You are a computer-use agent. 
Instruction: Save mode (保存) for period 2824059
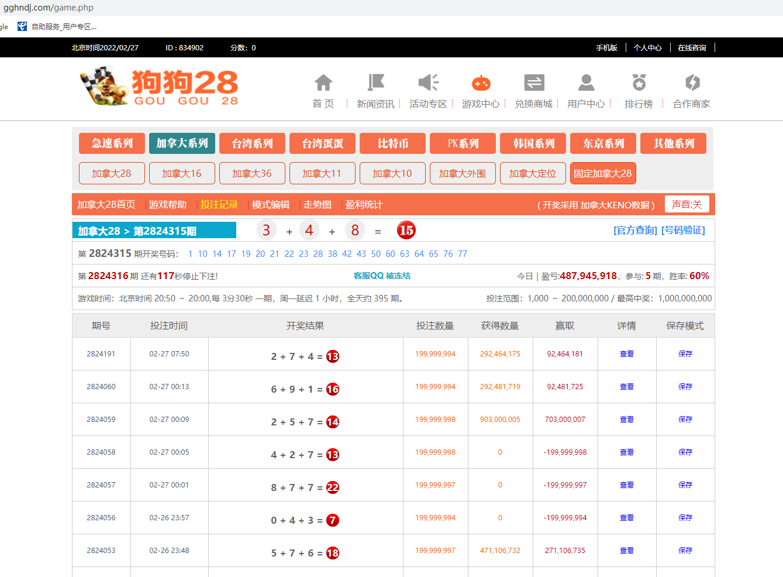685,420
